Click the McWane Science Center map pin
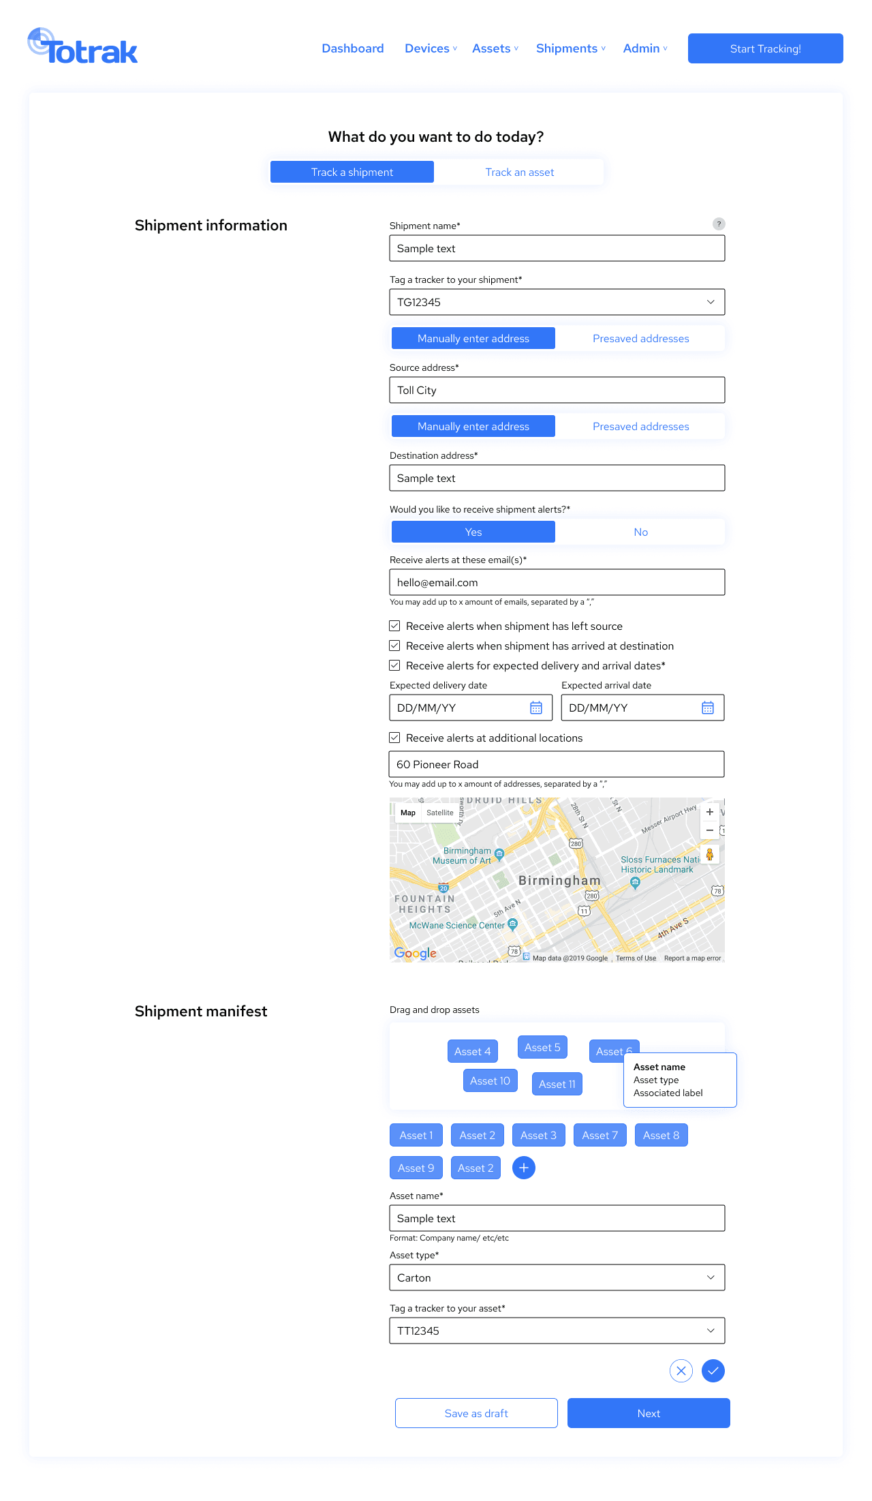Viewport: 872px width, 1501px height. tap(513, 924)
